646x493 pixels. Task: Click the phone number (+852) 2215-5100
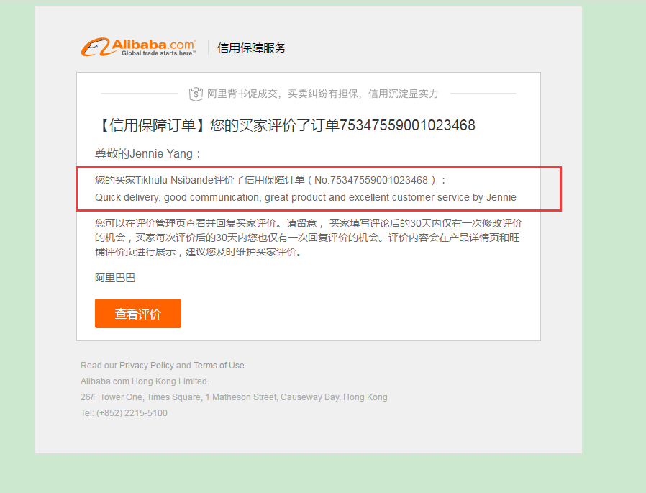tap(132, 413)
